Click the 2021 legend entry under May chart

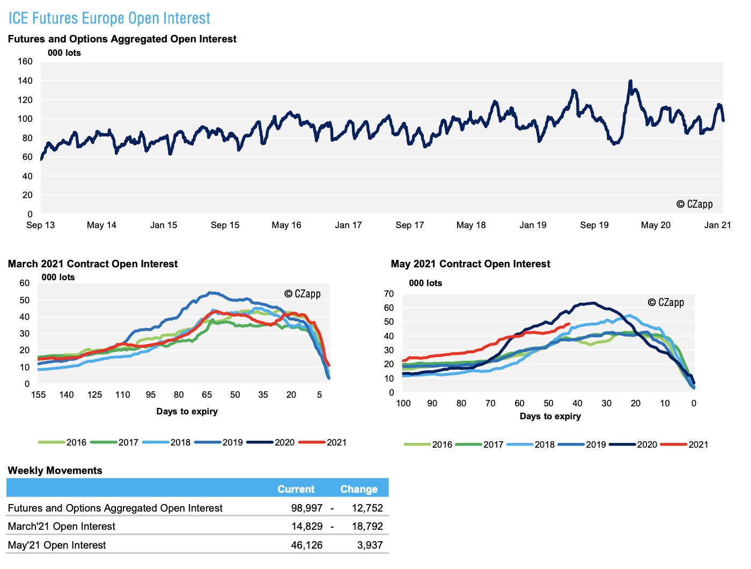point(684,444)
